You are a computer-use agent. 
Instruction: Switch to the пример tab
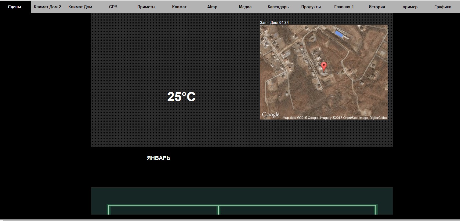point(410,7)
